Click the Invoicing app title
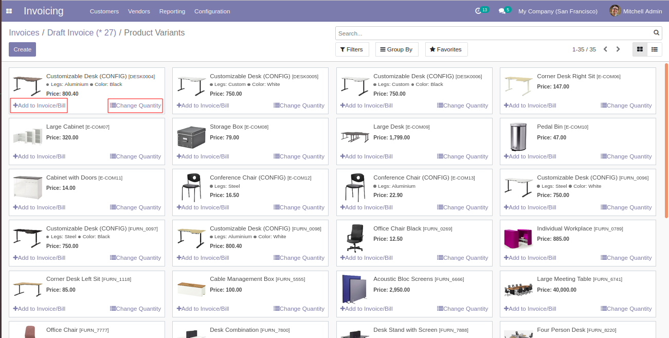Image resolution: width=669 pixels, height=338 pixels. [x=44, y=11]
